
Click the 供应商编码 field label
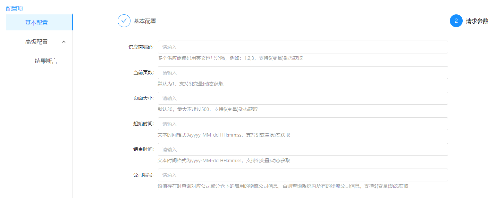point(141,47)
